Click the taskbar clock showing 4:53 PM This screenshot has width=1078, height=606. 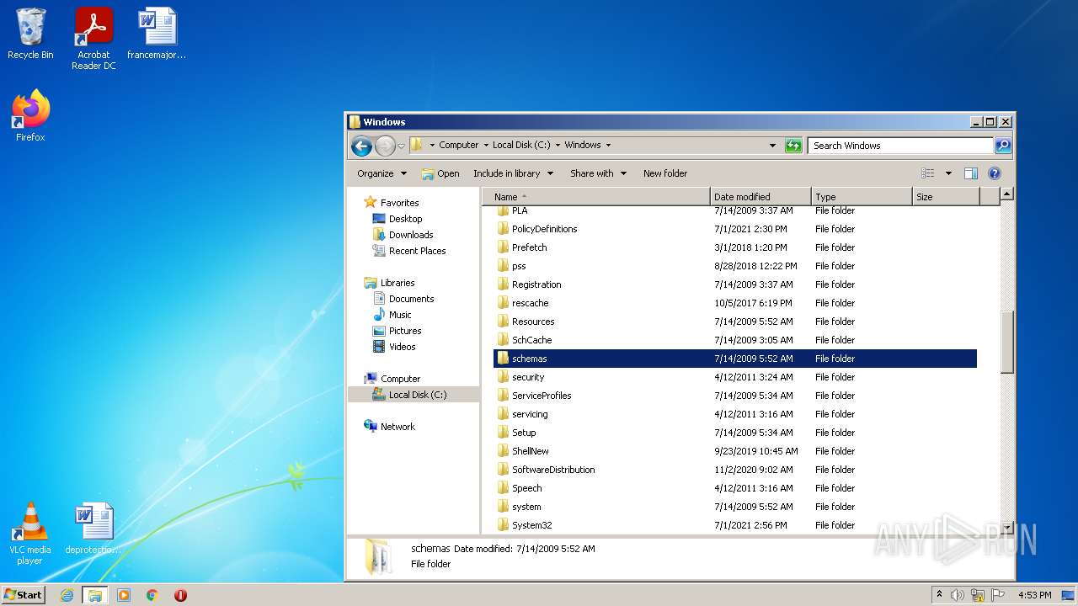click(1035, 595)
